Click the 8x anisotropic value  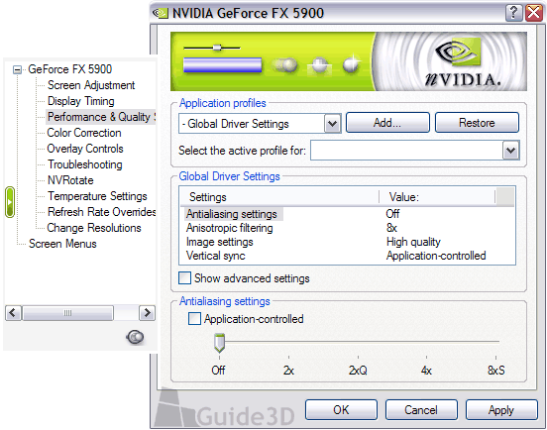[x=391, y=228]
